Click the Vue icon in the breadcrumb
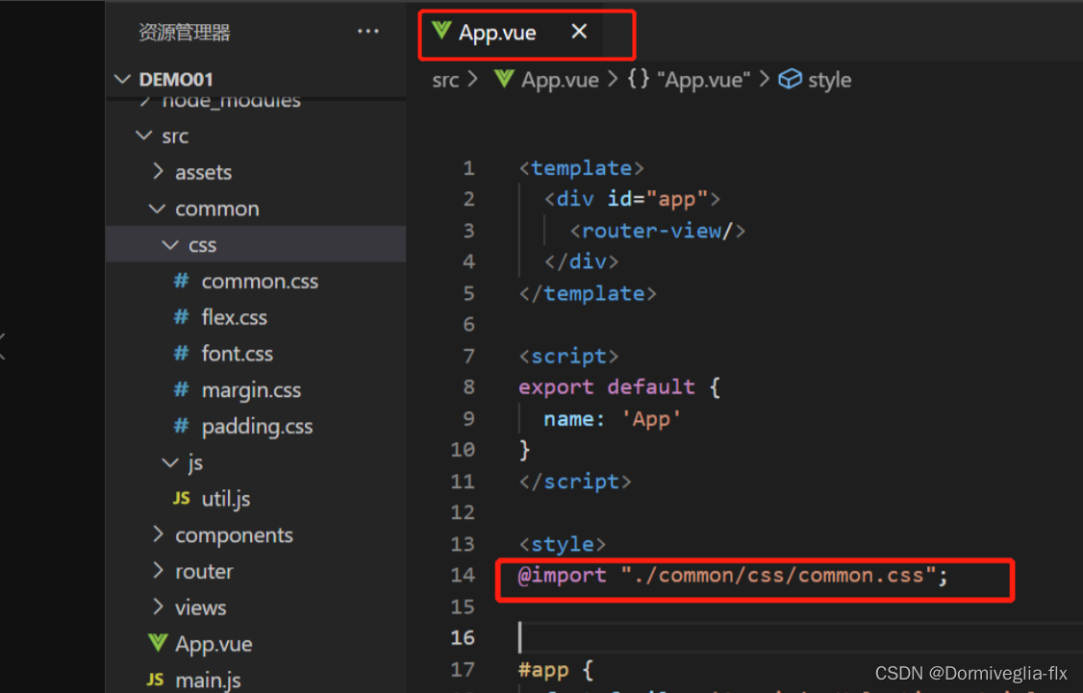Viewport: 1083px width, 693px height. coord(504,79)
